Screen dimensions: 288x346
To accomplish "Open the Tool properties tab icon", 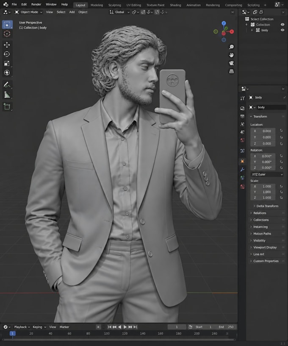I will pos(242,98).
